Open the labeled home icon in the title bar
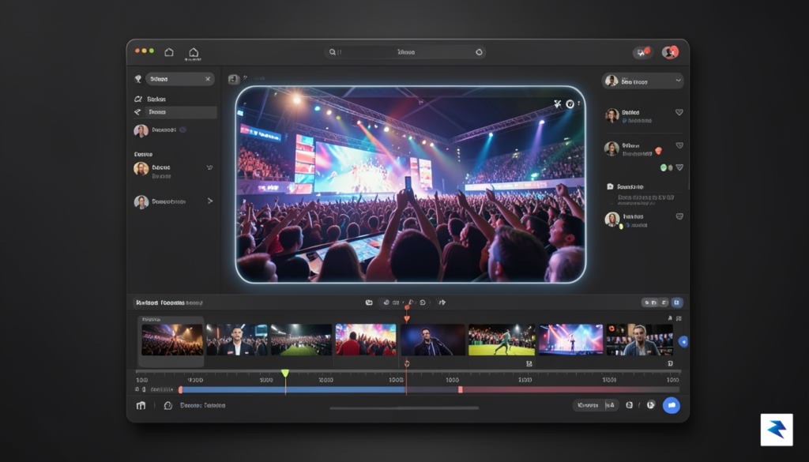Screen dimensions: 809x462 [194, 54]
